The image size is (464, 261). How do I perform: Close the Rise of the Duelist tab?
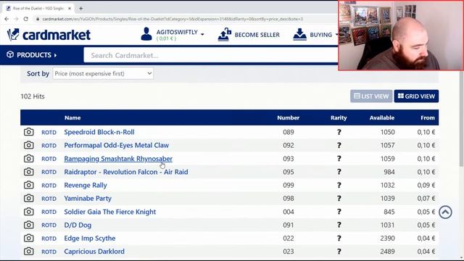(70, 8)
